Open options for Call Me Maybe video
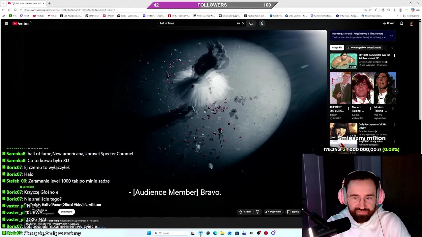This screenshot has height=237, width=422. [394, 125]
